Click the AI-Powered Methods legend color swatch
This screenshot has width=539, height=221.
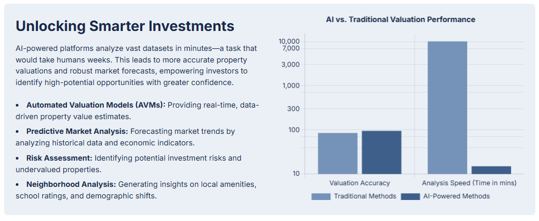410,196
